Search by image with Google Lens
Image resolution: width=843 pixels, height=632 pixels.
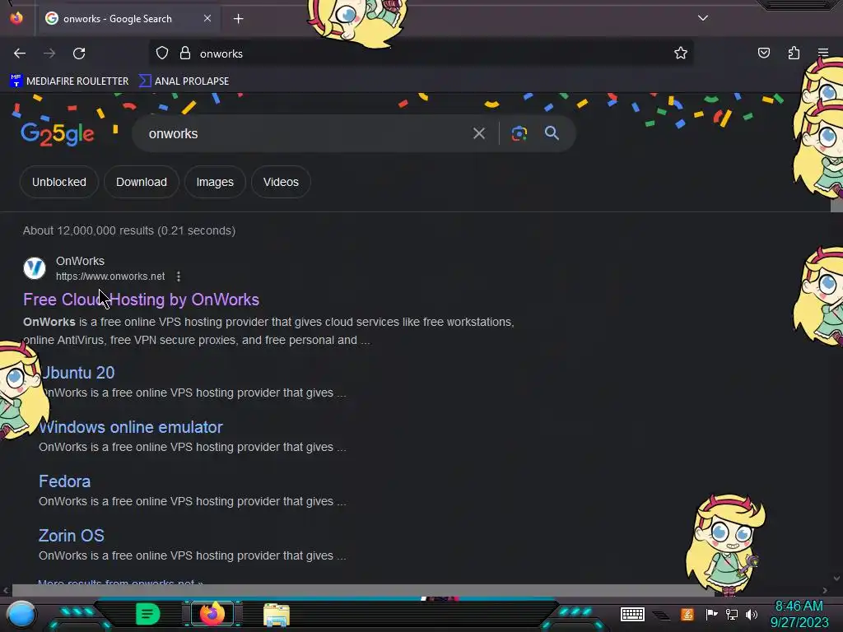point(519,133)
